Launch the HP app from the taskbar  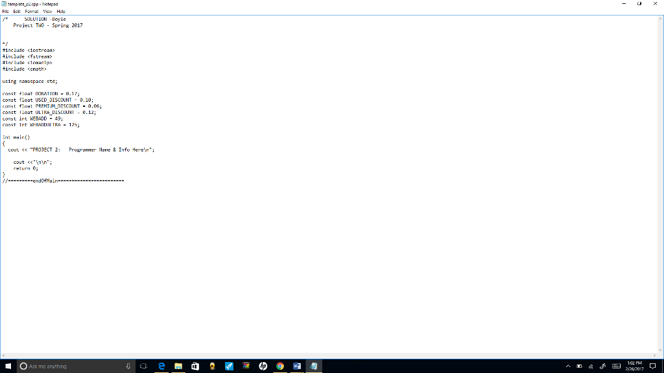[263, 366]
